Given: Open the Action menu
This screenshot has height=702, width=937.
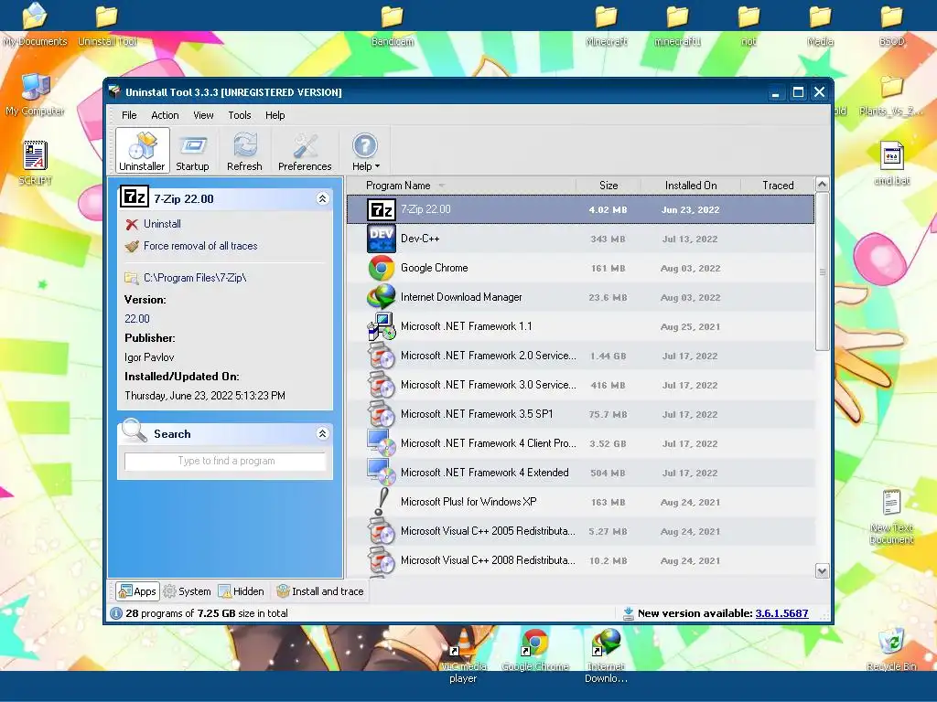Looking at the screenshot, I should pos(165,115).
